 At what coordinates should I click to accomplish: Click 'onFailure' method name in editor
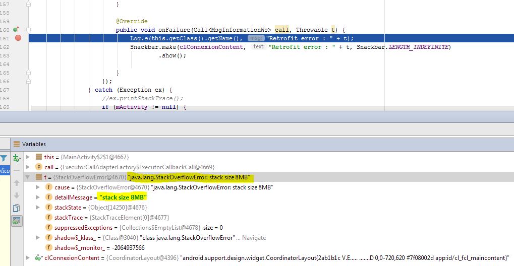point(174,30)
